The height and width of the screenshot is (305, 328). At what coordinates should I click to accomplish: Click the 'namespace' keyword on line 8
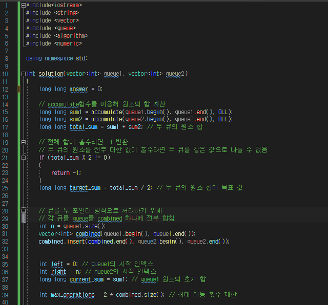(x=59, y=58)
